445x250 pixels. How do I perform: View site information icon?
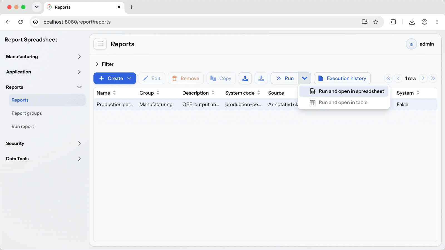point(36,22)
